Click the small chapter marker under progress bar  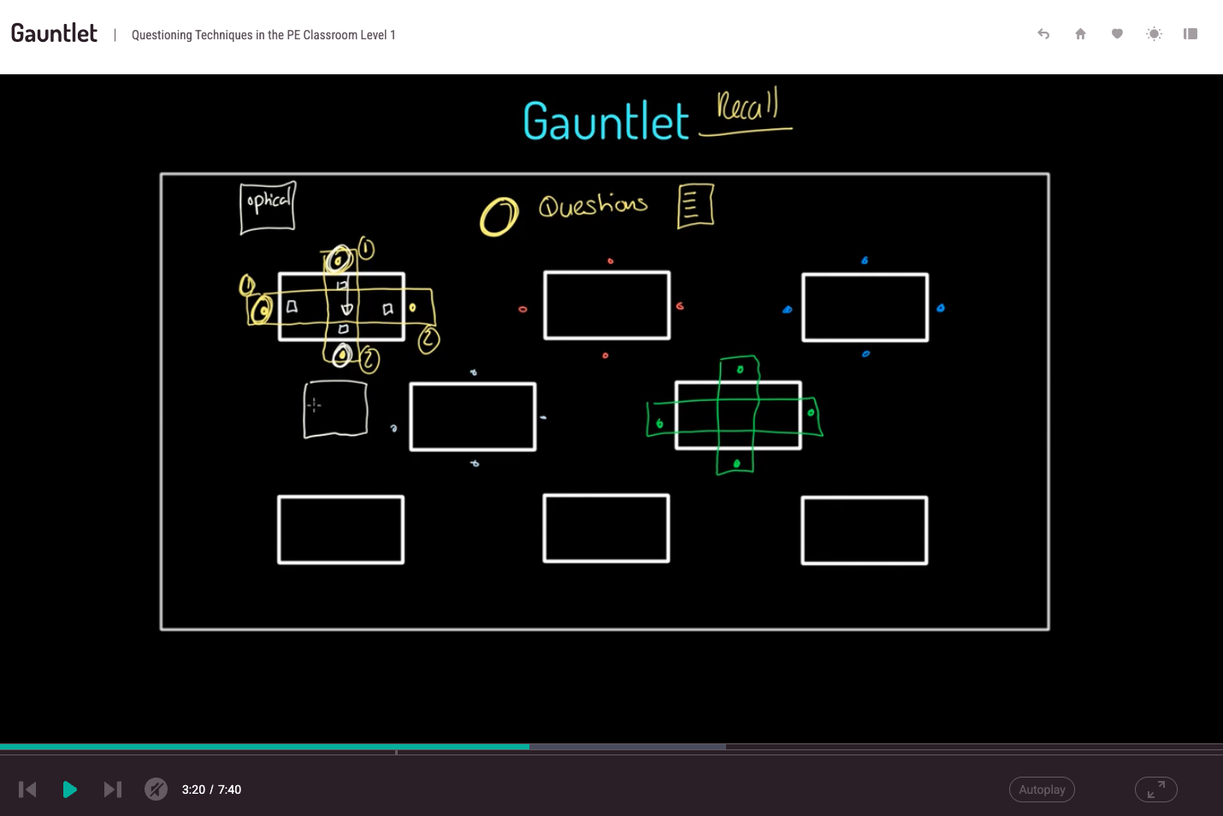tap(396, 753)
